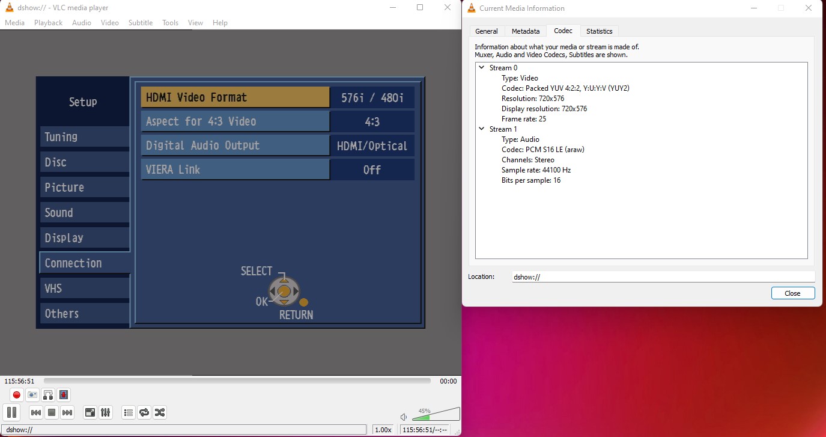This screenshot has width=826, height=437.
Task: Toggle random shuffle playback
Action: [x=159, y=412]
